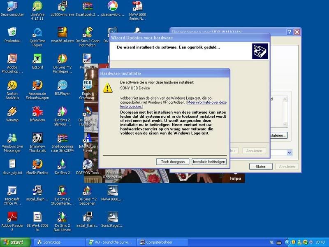Click the taskbar clock showing 20:43

320,242
